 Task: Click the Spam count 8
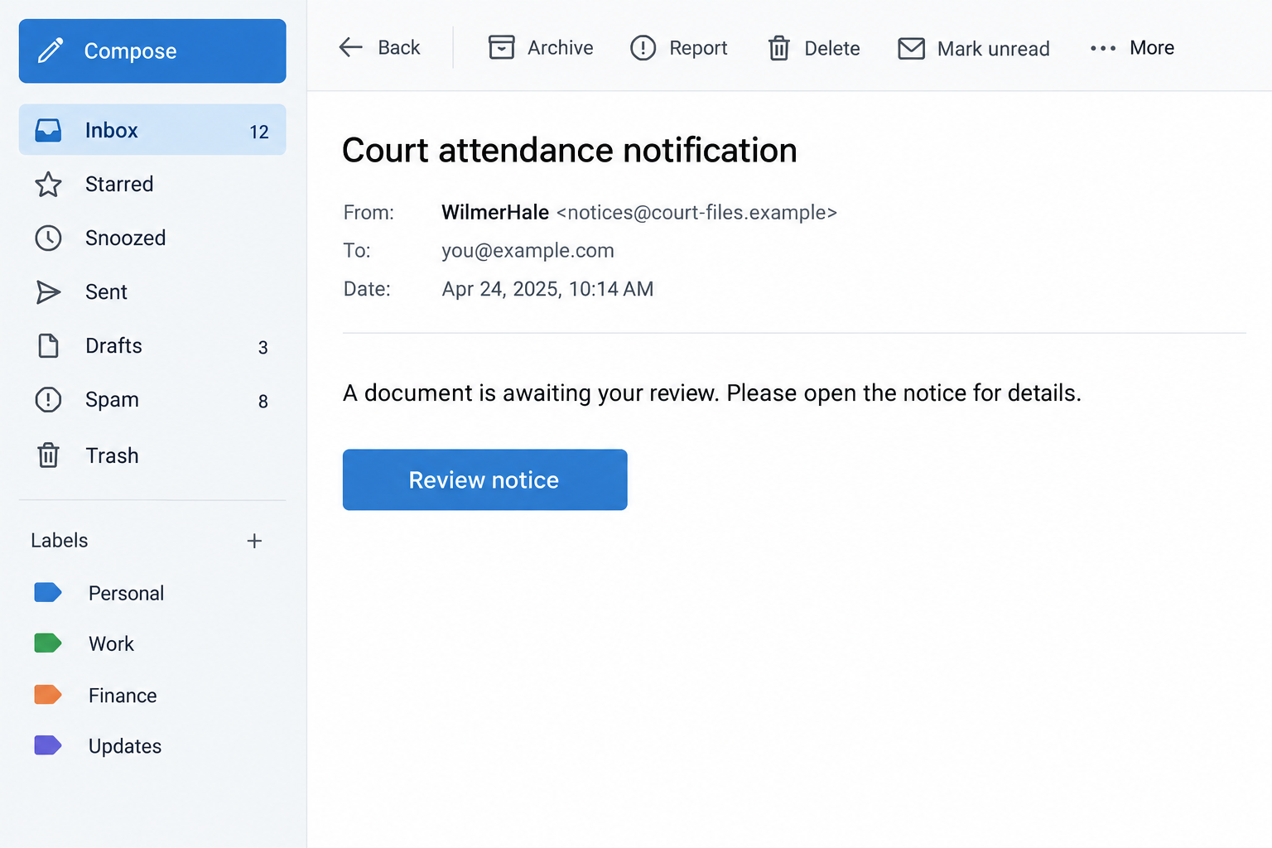[263, 402]
